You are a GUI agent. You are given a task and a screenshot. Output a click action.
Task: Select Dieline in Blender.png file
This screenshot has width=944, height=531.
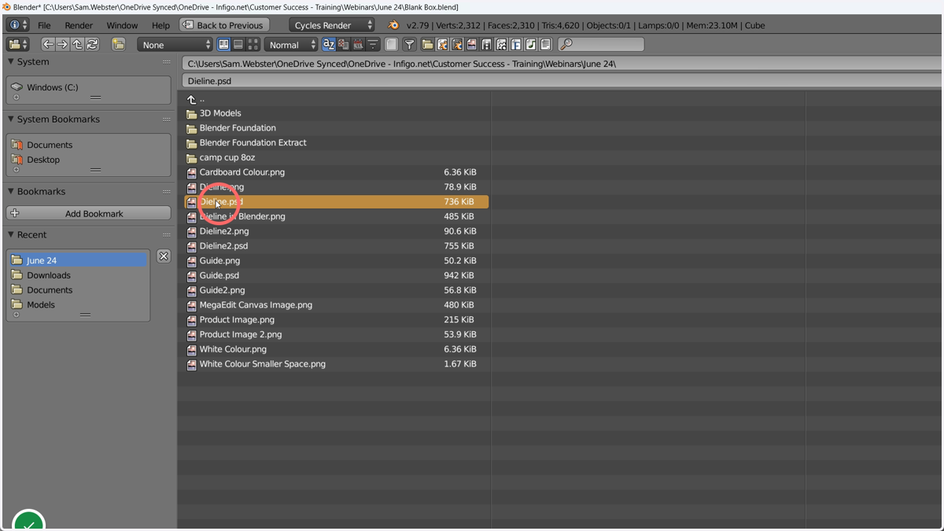[337, 216]
